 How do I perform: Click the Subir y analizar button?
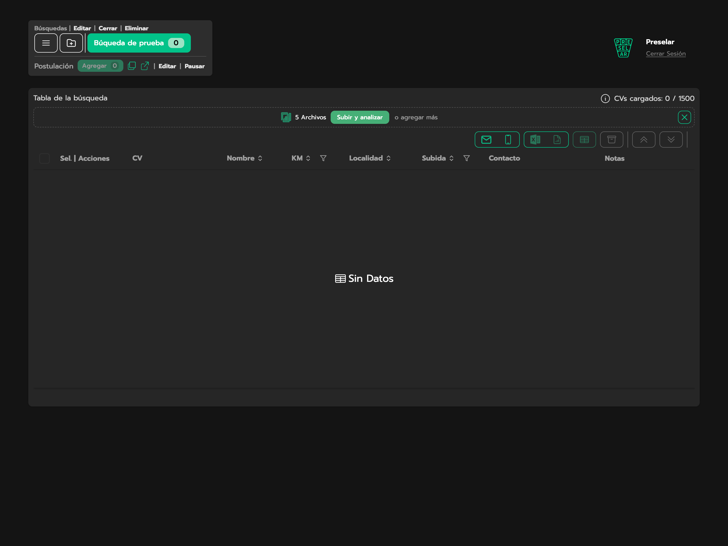tap(360, 117)
